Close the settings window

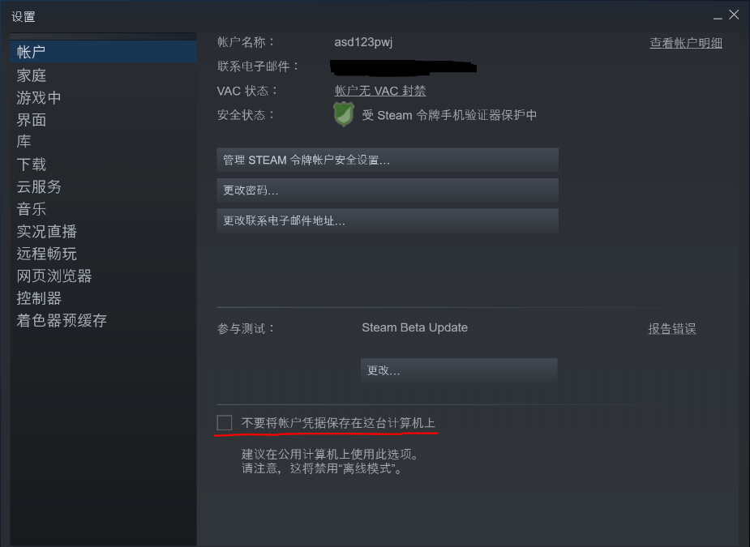734,15
